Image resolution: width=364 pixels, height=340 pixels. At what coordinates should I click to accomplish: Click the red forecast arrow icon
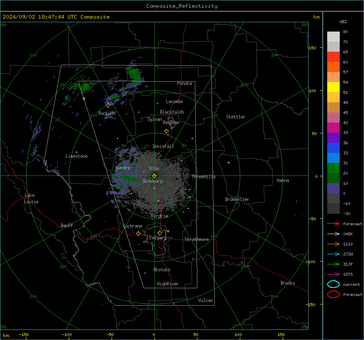(x=333, y=224)
